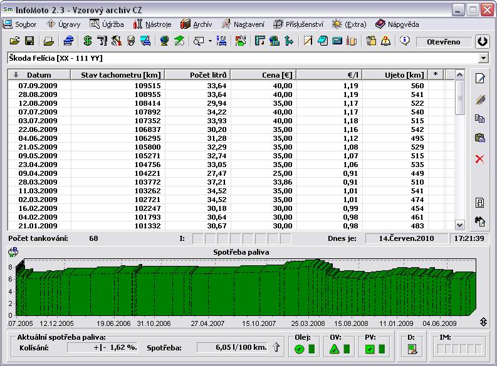This screenshot has height=366, width=497.
Task: Click the red X delete record icon
Action: [479, 159]
